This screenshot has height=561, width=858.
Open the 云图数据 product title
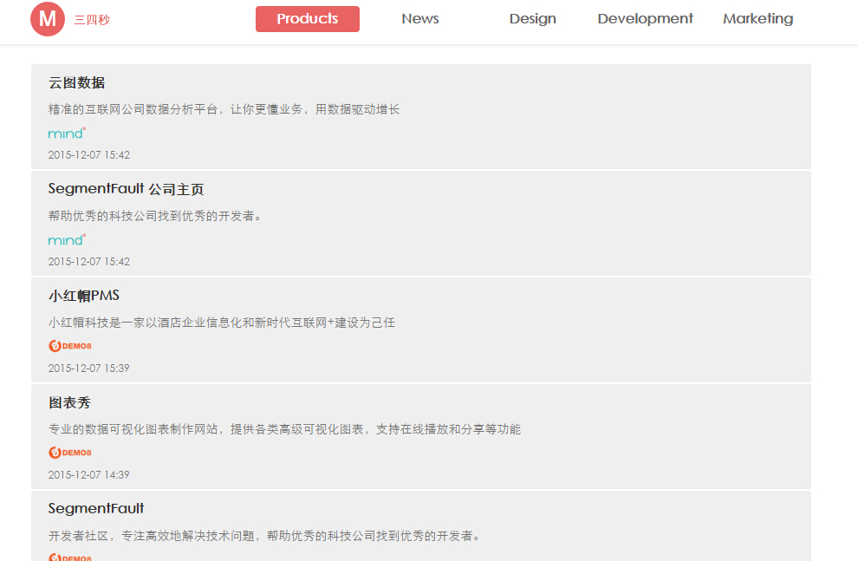pos(76,83)
